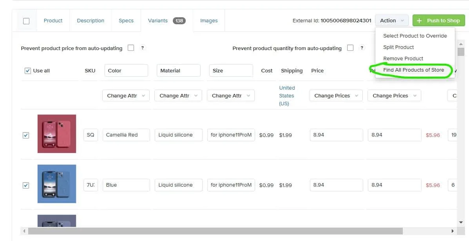Screen dimensions: 469x241
Task: Click the left arrow of horizontal scrollbar
Action: [24, 231]
